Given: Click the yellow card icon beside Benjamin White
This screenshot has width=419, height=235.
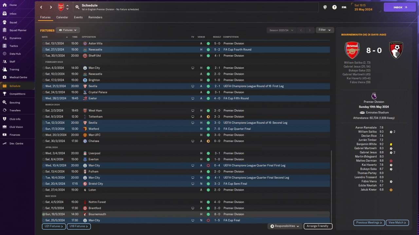Looking at the screenshot, I should click(x=391, y=144).
